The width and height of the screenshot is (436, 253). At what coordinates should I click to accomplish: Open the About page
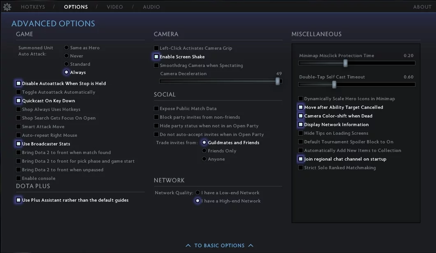[x=422, y=7]
